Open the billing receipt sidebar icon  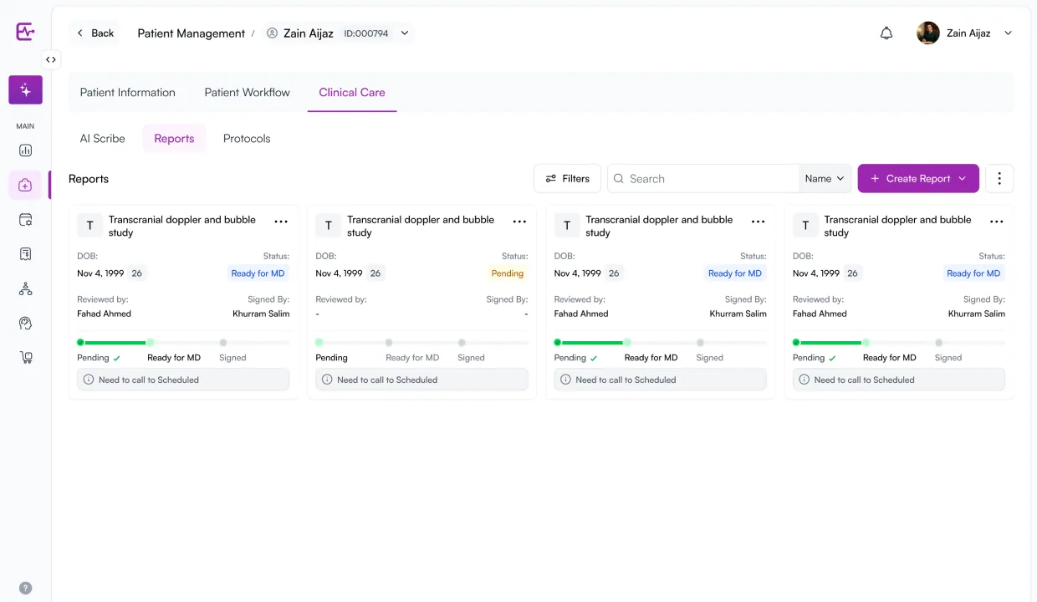25,254
